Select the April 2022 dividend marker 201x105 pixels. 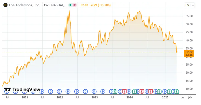coord(68,91)
